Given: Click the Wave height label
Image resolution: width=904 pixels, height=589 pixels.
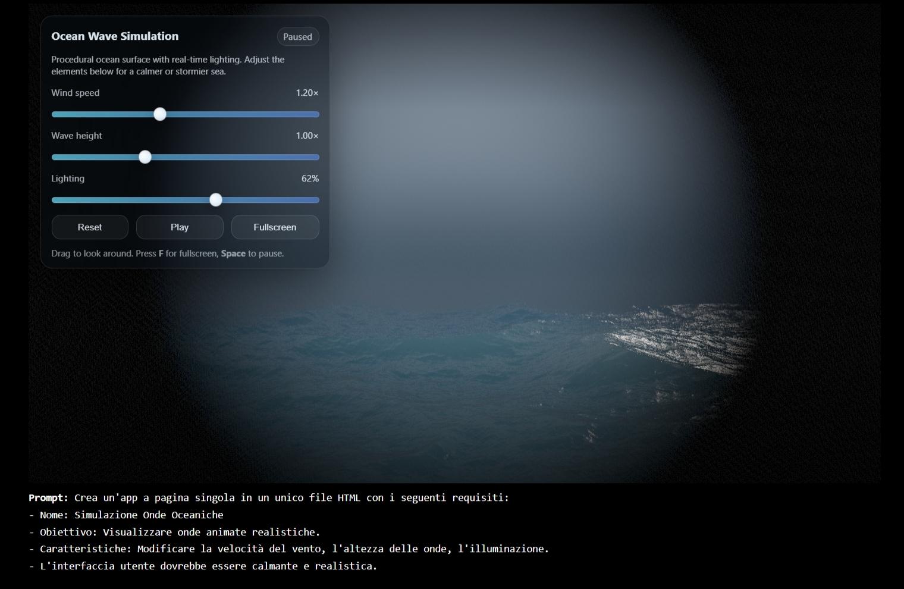Looking at the screenshot, I should (77, 136).
